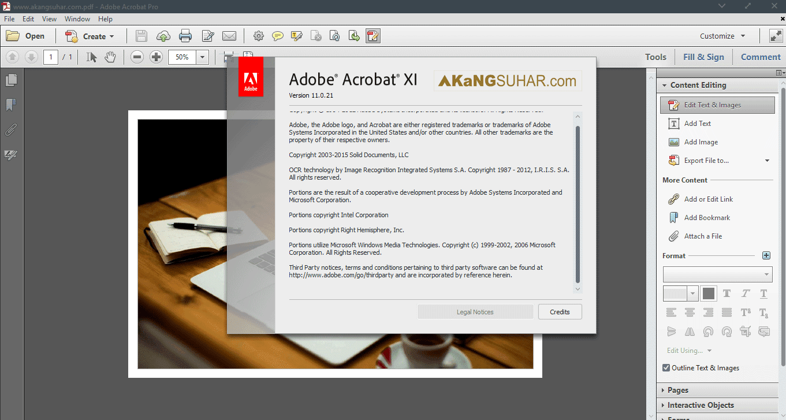Switch to the Comment pane tab
Viewport: 786px width, 420px height.
click(761, 57)
